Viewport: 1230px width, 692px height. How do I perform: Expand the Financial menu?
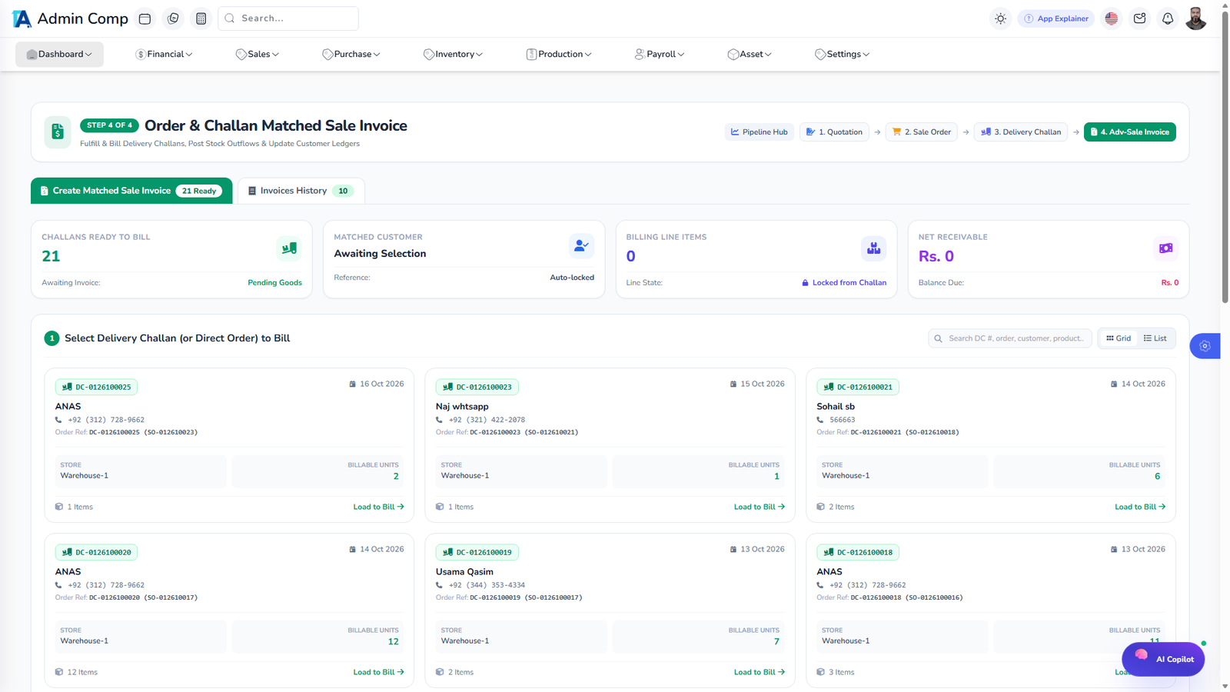[164, 54]
